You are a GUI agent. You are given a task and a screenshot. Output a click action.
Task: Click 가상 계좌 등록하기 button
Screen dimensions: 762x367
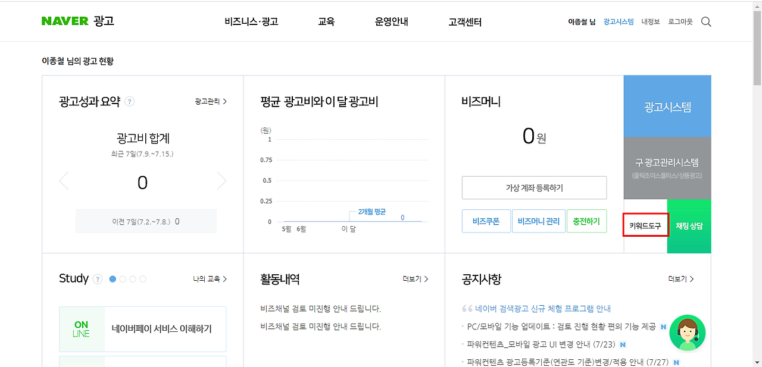[534, 188]
